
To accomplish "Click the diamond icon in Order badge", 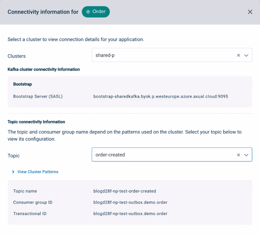I will (x=88, y=12).
